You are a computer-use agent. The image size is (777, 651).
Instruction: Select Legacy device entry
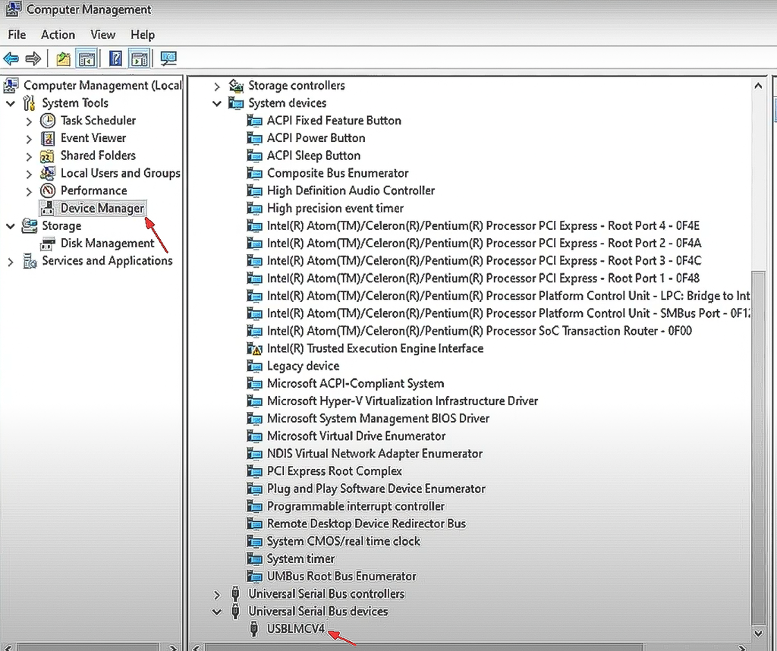(304, 366)
